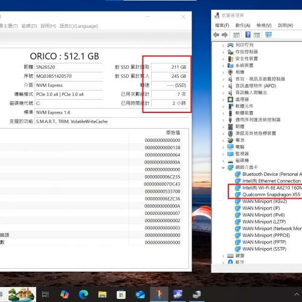This screenshot has height=302, width=302.
Task: Expand the 音效、視訊及遊戲控制器 category
Action: point(223,79)
